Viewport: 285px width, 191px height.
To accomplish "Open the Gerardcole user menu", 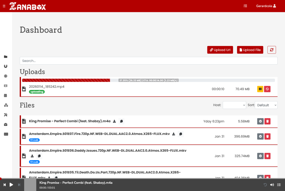I will [x=266, y=6].
